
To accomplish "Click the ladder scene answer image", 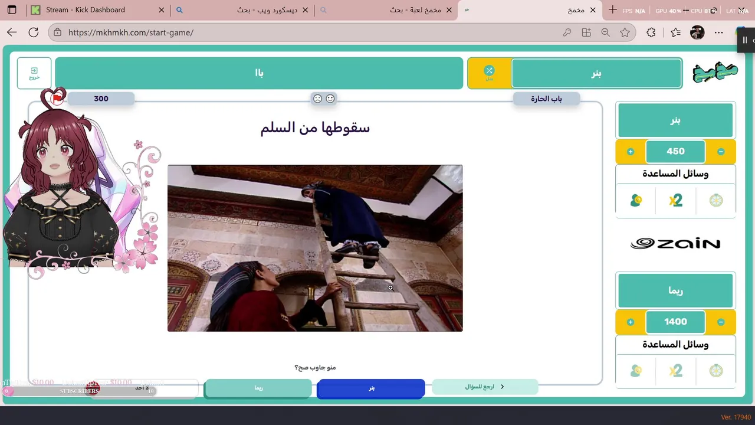I will (315, 248).
